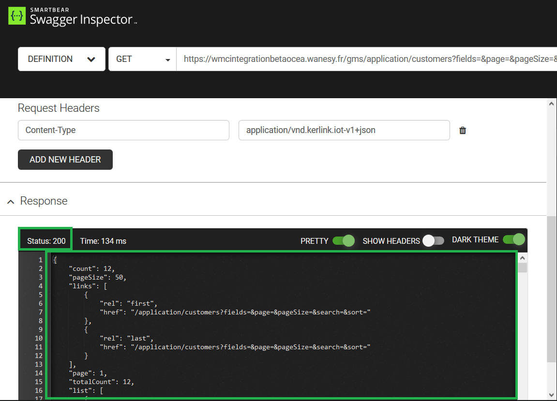Click the Response section heading
This screenshot has width=557, height=401.
pos(44,201)
